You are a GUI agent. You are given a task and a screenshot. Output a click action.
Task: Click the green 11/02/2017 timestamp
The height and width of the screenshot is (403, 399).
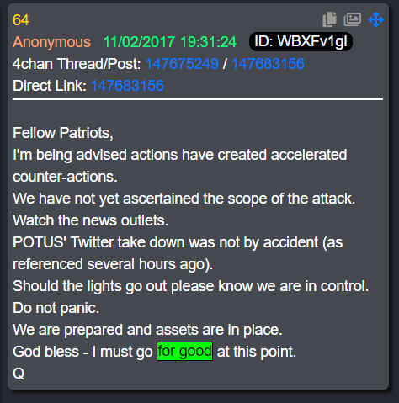[170, 42]
